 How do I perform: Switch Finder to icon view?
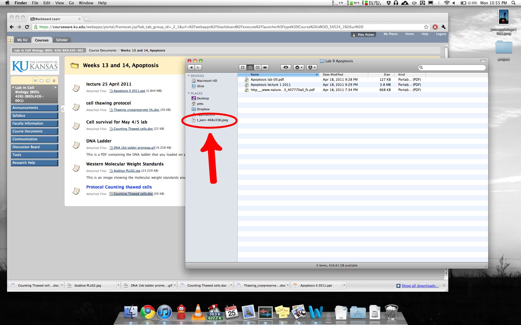click(243, 67)
